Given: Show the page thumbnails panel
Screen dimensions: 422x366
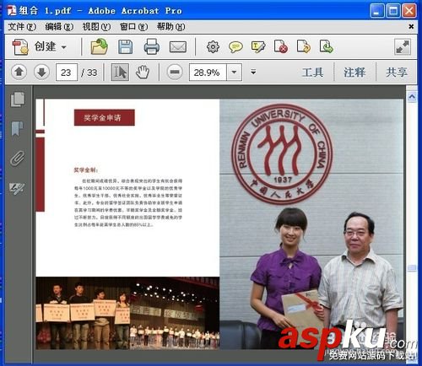Looking at the screenshot, I should coord(18,100).
